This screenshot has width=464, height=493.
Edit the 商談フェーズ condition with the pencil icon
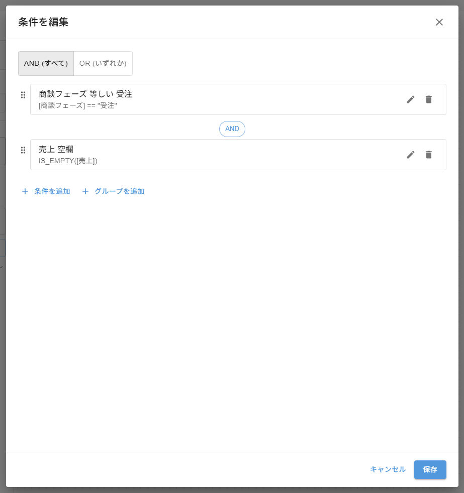(411, 99)
